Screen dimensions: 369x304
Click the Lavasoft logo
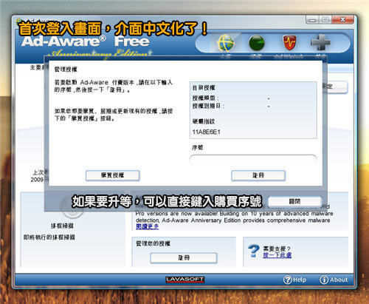click(185, 280)
